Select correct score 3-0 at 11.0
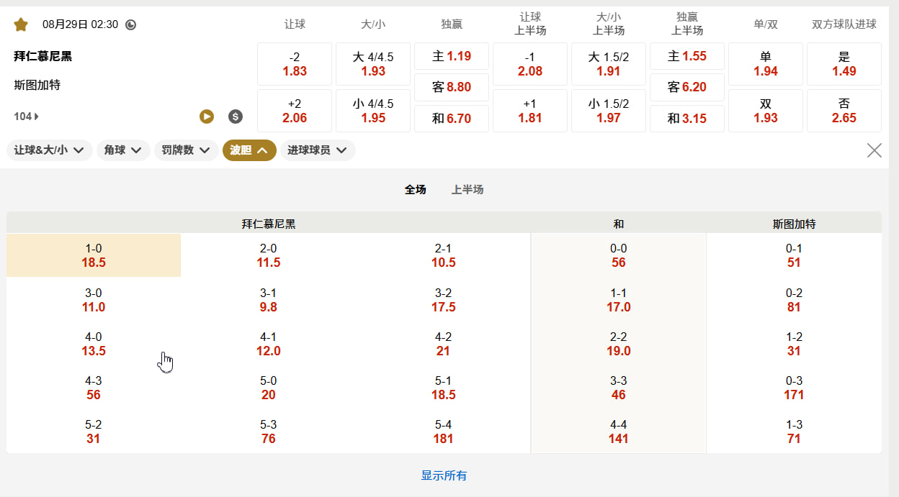 pyautogui.click(x=94, y=300)
